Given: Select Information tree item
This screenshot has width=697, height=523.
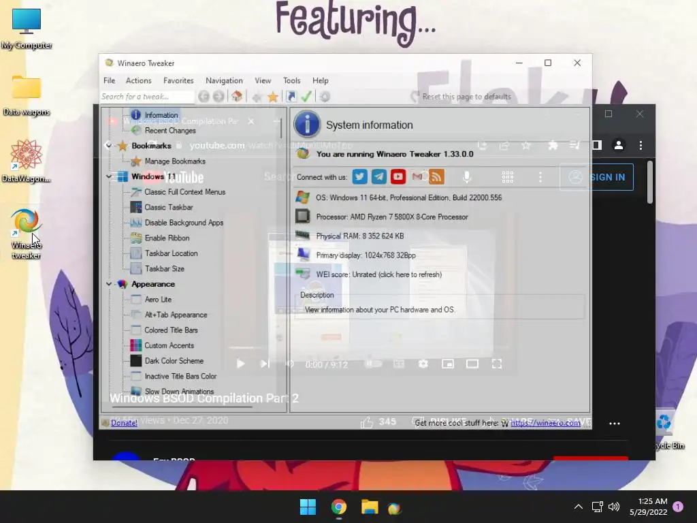Looking at the screenshot, I should pos(161,115).
